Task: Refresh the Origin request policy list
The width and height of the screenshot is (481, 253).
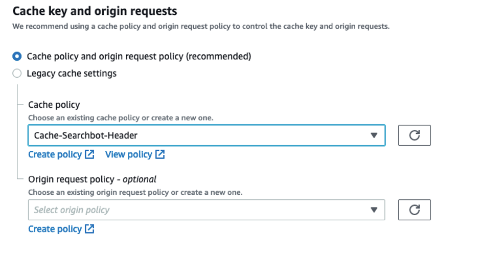Action: (x=414, y=210)
